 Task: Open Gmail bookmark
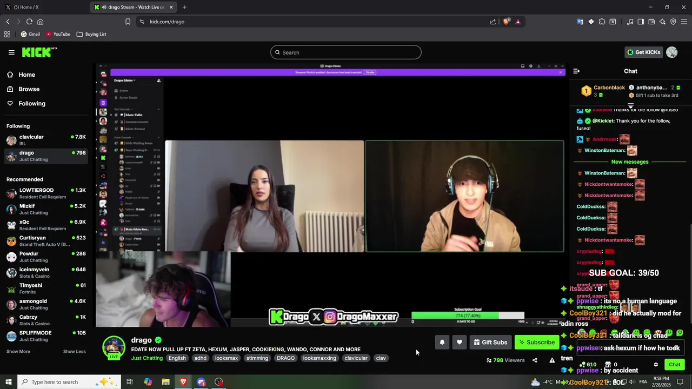pyautogui.click(x=30, y=34)
